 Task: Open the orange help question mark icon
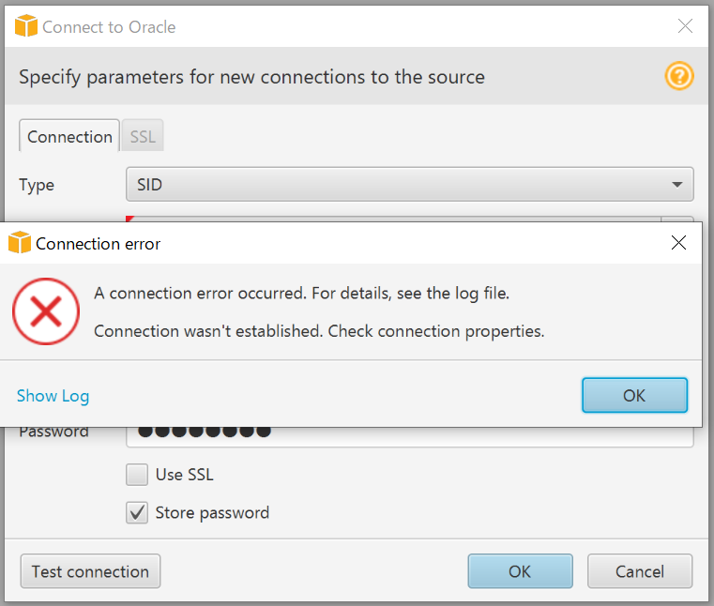click(679, 76)
